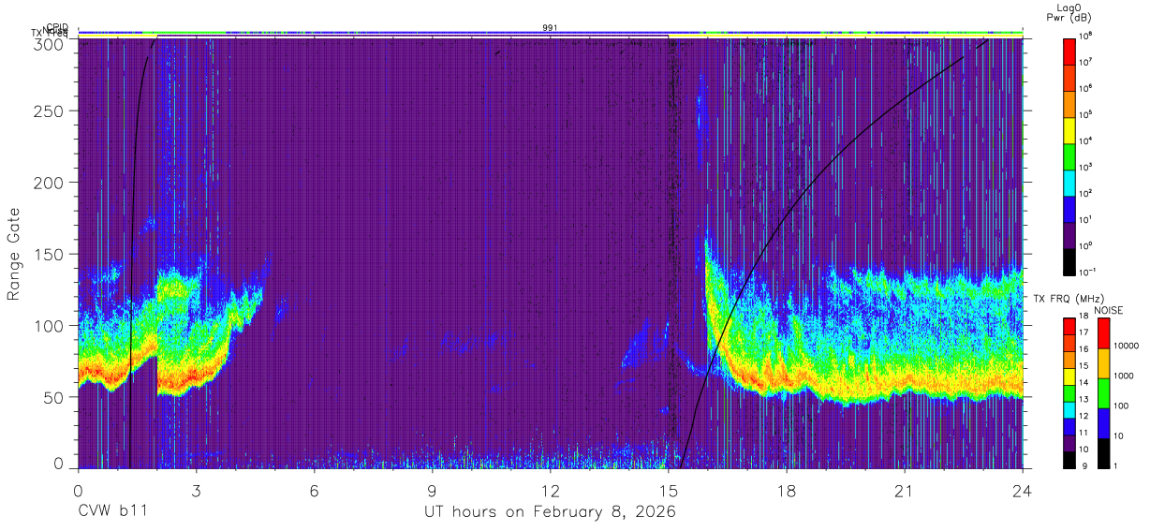This screenshot has width=1150, height=531.
Task: Click the 'Range Gate' y-axis title
Action: coord(14,254)
